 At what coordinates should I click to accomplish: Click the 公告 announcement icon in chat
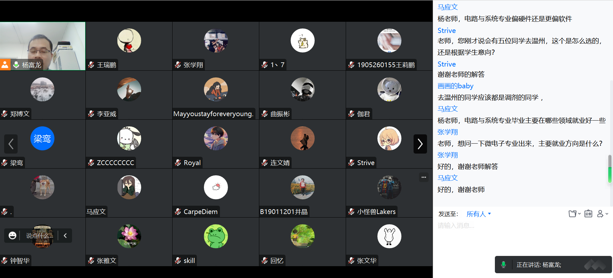click(588, 214)
